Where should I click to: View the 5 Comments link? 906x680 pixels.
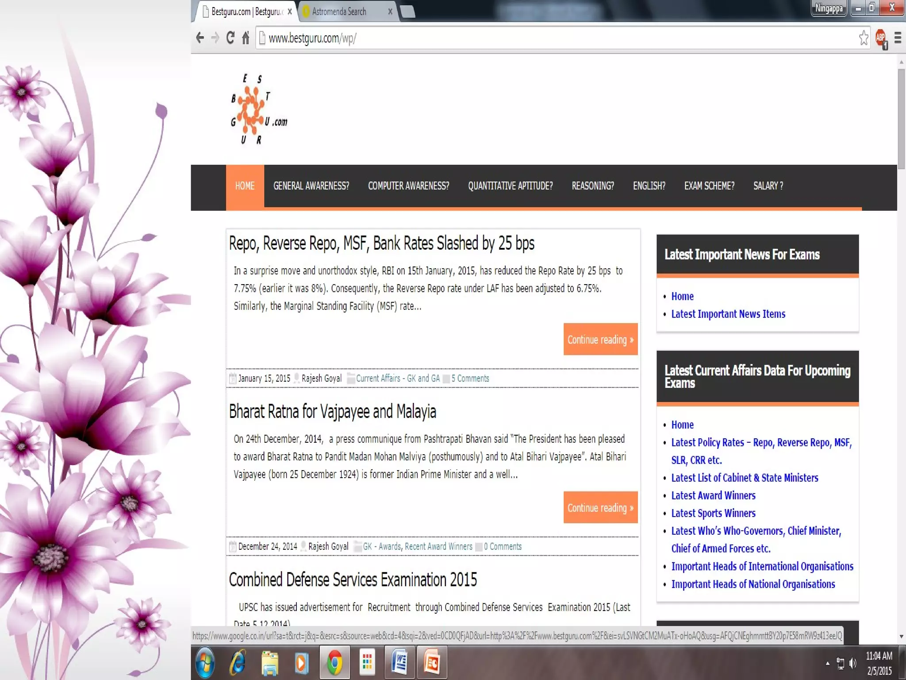[x=470, y=379]
